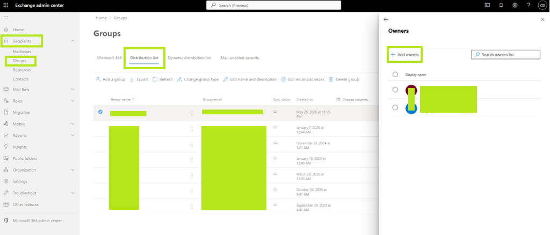Sort by Group name column
Viewport: 550px width, 235px height.
tap(122, 99)
